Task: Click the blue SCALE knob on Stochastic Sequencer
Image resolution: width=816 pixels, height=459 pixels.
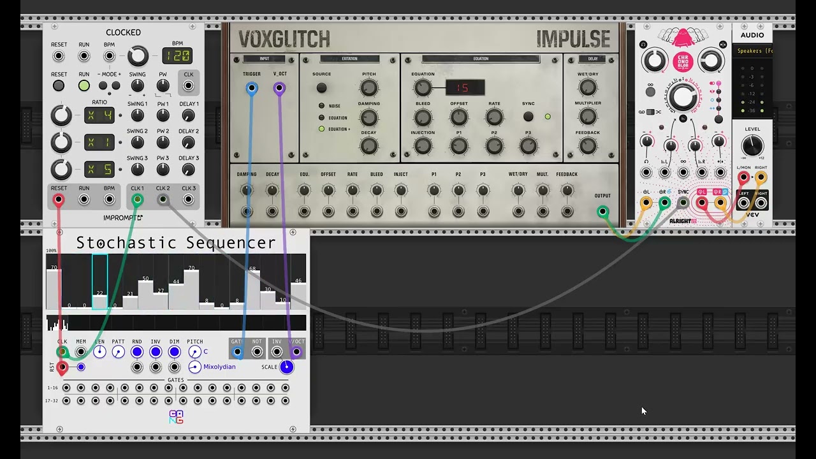Action: click(x=286, y=367)
